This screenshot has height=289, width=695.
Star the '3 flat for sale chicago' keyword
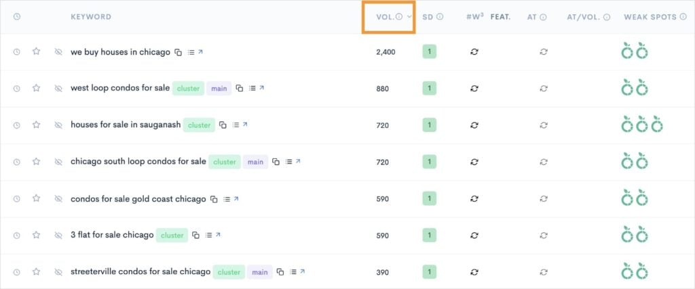(x=37, y=235)
